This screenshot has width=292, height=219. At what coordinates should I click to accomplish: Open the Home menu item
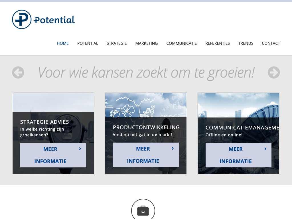coord(63,43)
